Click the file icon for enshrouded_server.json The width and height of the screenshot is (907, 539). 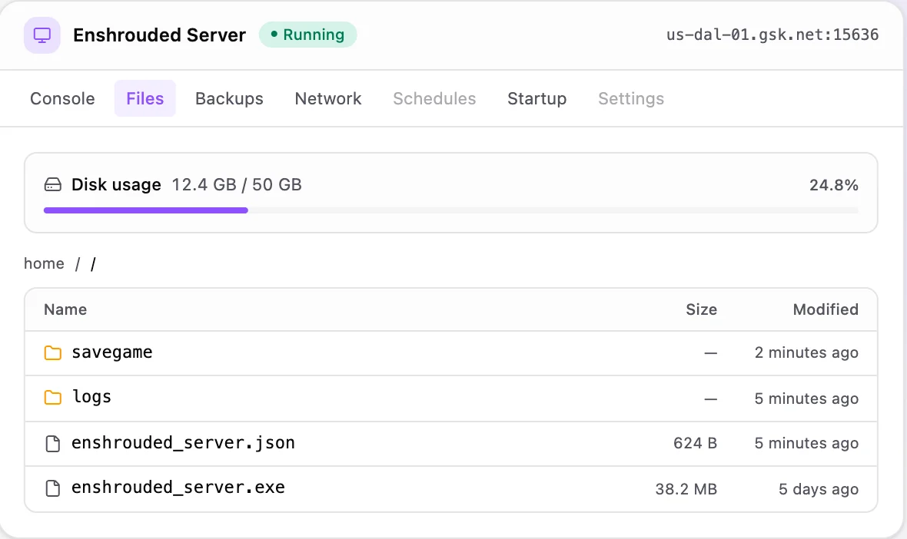(52, 443)
